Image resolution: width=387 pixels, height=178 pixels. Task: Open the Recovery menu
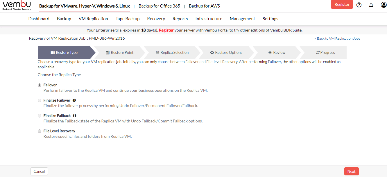156,19
